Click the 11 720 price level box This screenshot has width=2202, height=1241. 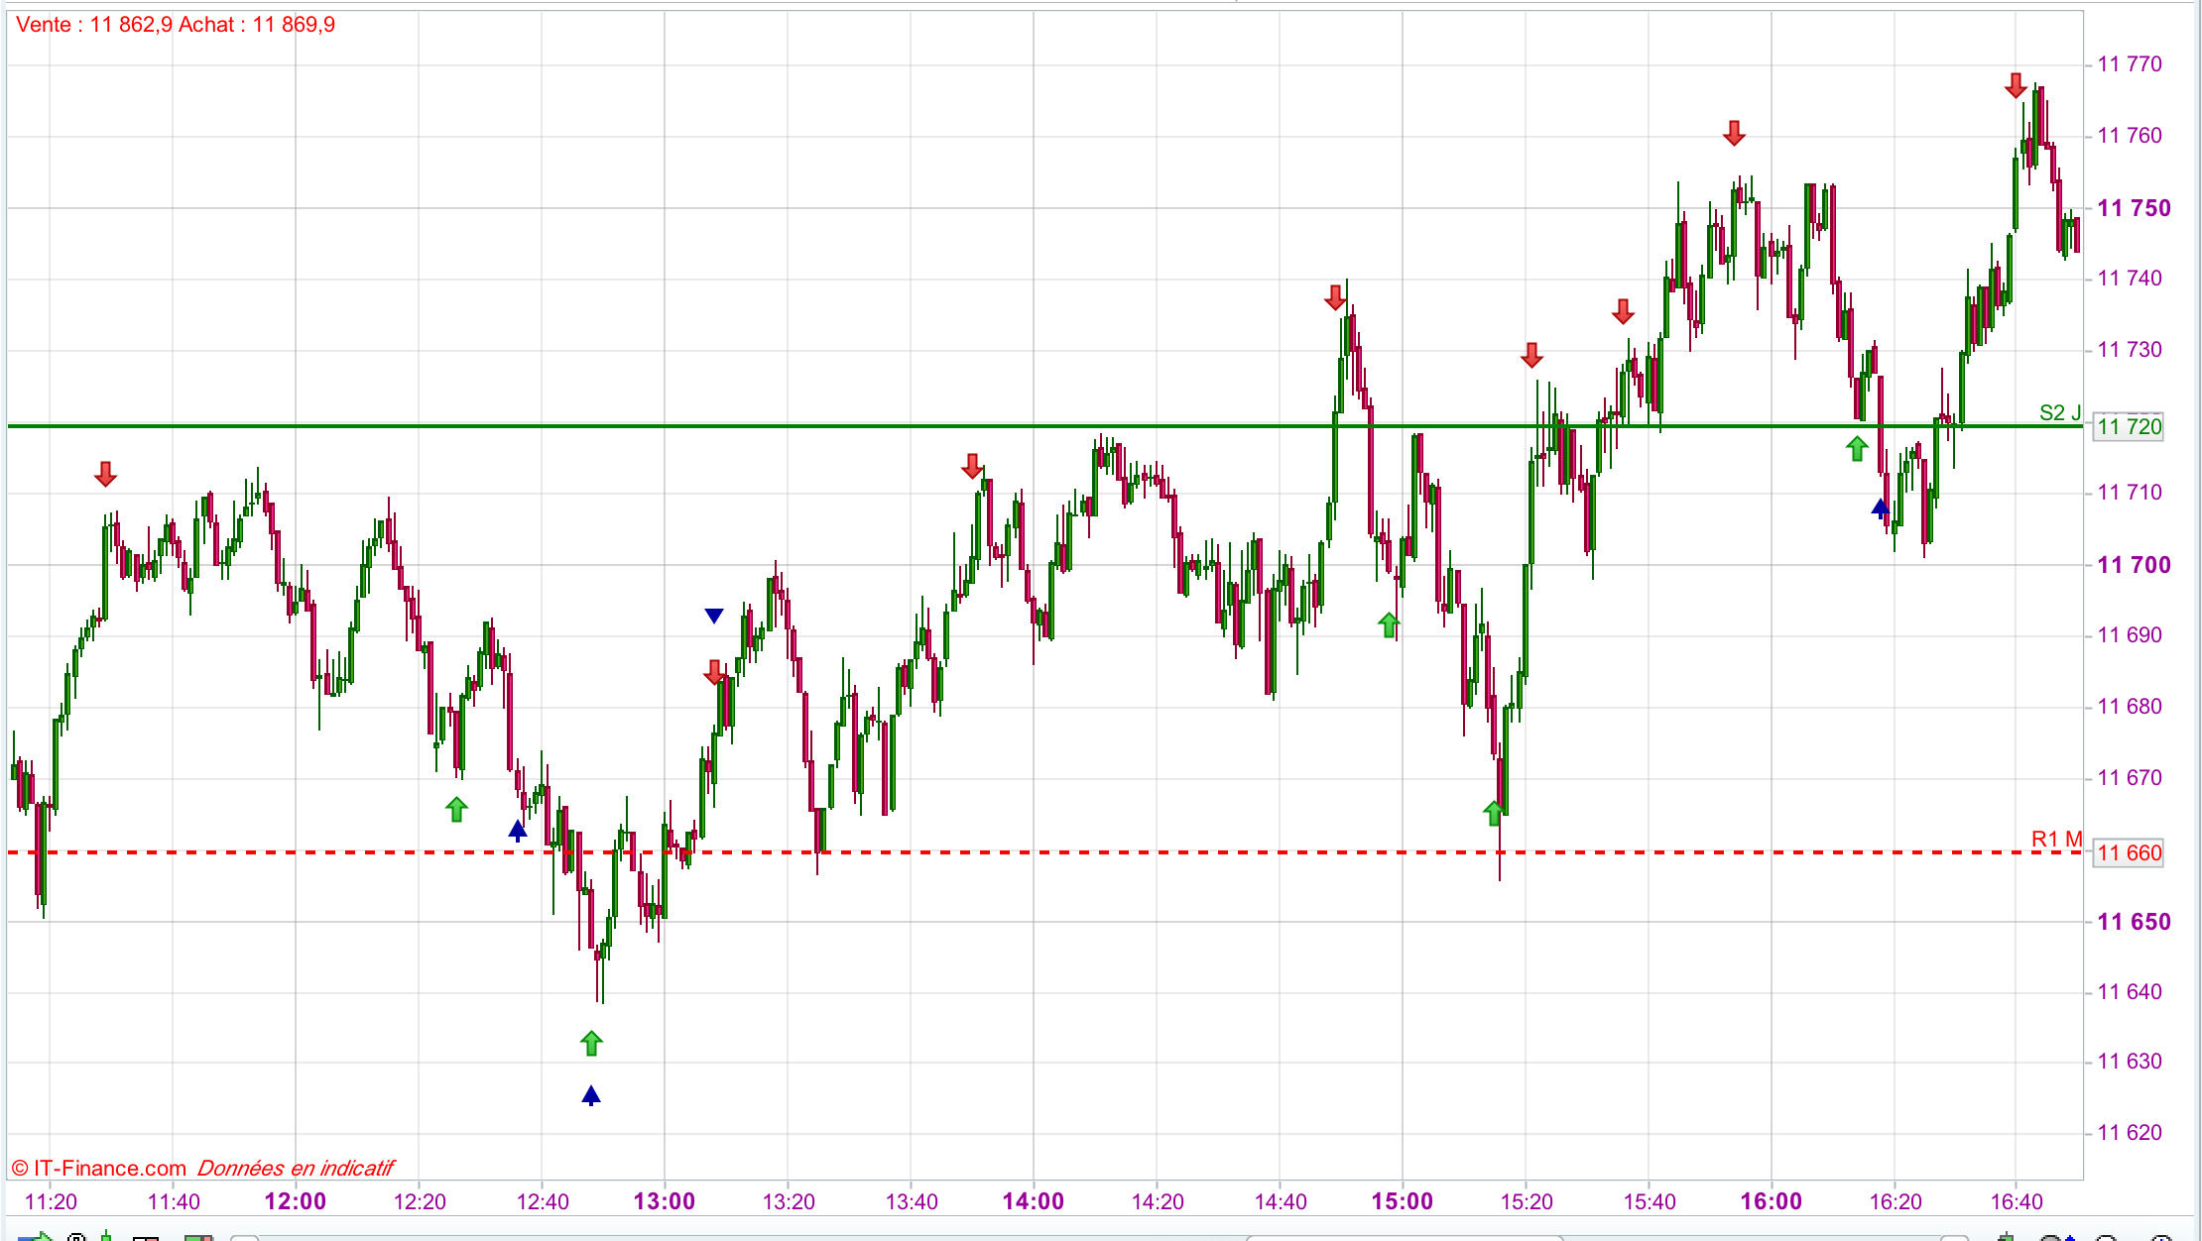pyautogui.click(x=2129, y=426)
